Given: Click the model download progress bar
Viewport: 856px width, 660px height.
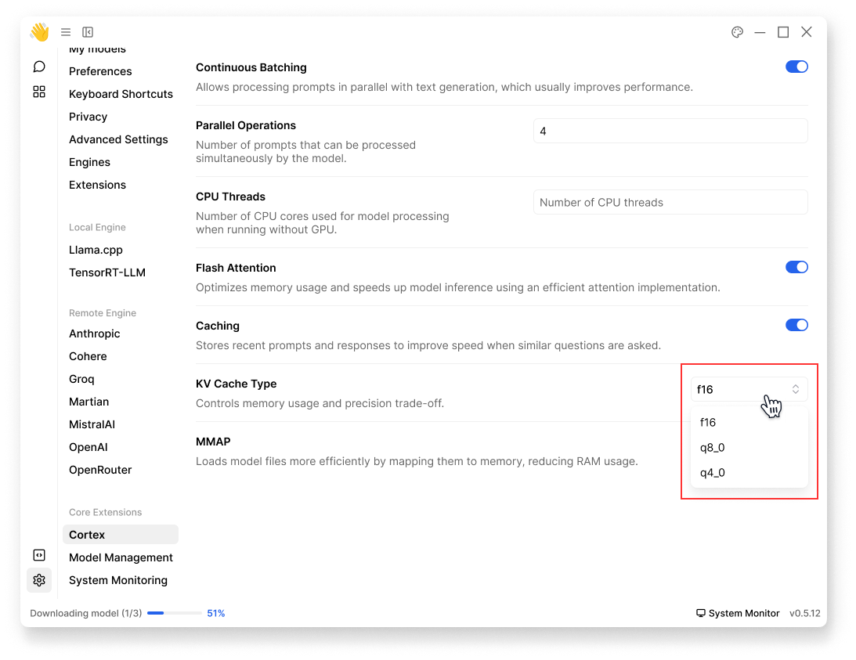Looking at the screenshot, I should pos(174,613).
